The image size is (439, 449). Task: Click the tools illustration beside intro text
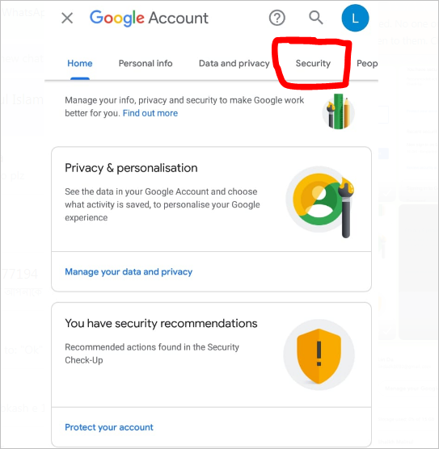pyautogui.click(x=338, y=111)
